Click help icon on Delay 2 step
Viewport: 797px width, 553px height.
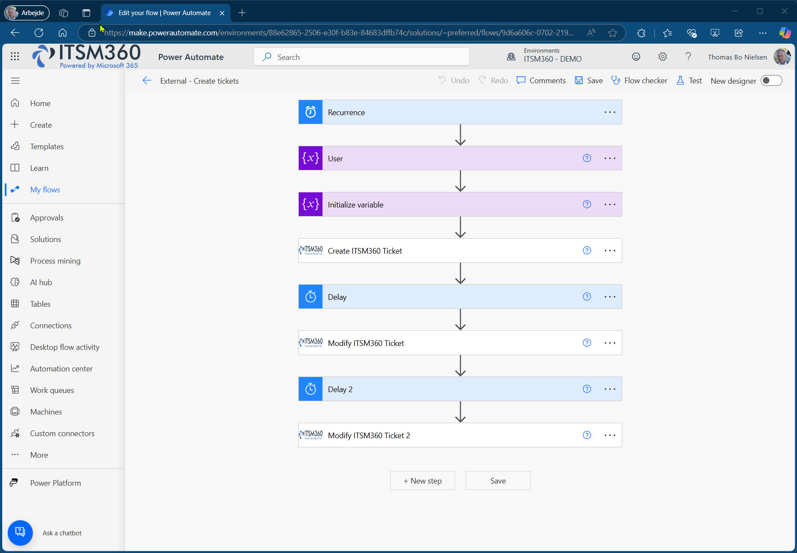[x=587, y=389]
